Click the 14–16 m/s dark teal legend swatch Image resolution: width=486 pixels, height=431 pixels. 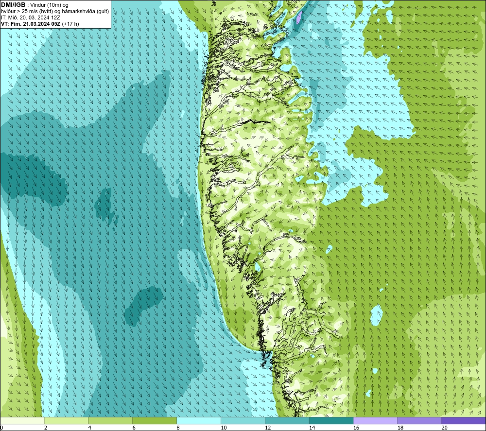(x=331, y=420)
